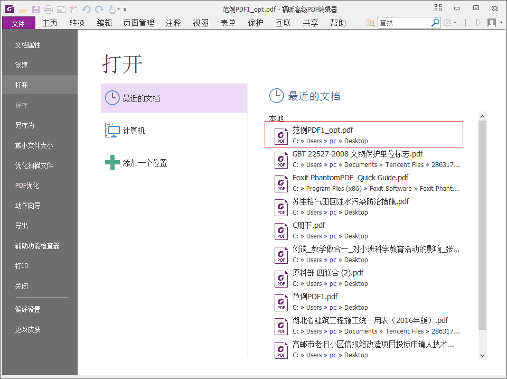Viewport: 507px width, 379px height.
Task: Open recent file 原料部 四联合 (2).pdf
Action: coord(368,278)
